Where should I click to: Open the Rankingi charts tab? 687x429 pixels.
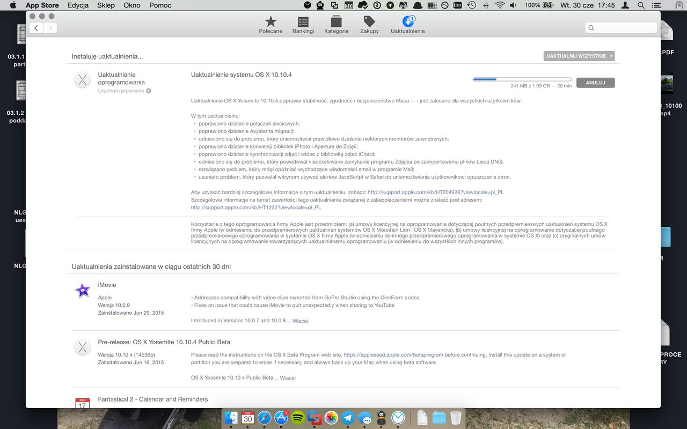click(x=303, y=25)
